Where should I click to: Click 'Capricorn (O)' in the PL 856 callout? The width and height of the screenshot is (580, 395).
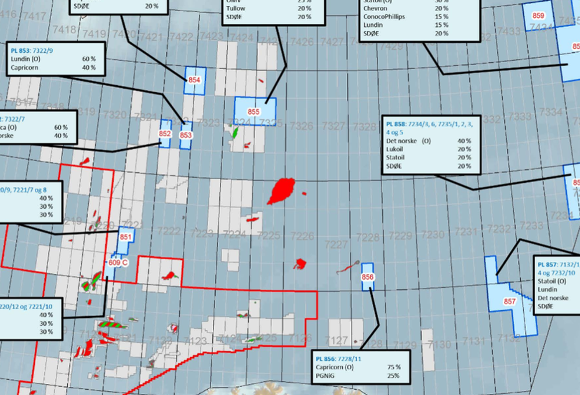pos(335,367)
